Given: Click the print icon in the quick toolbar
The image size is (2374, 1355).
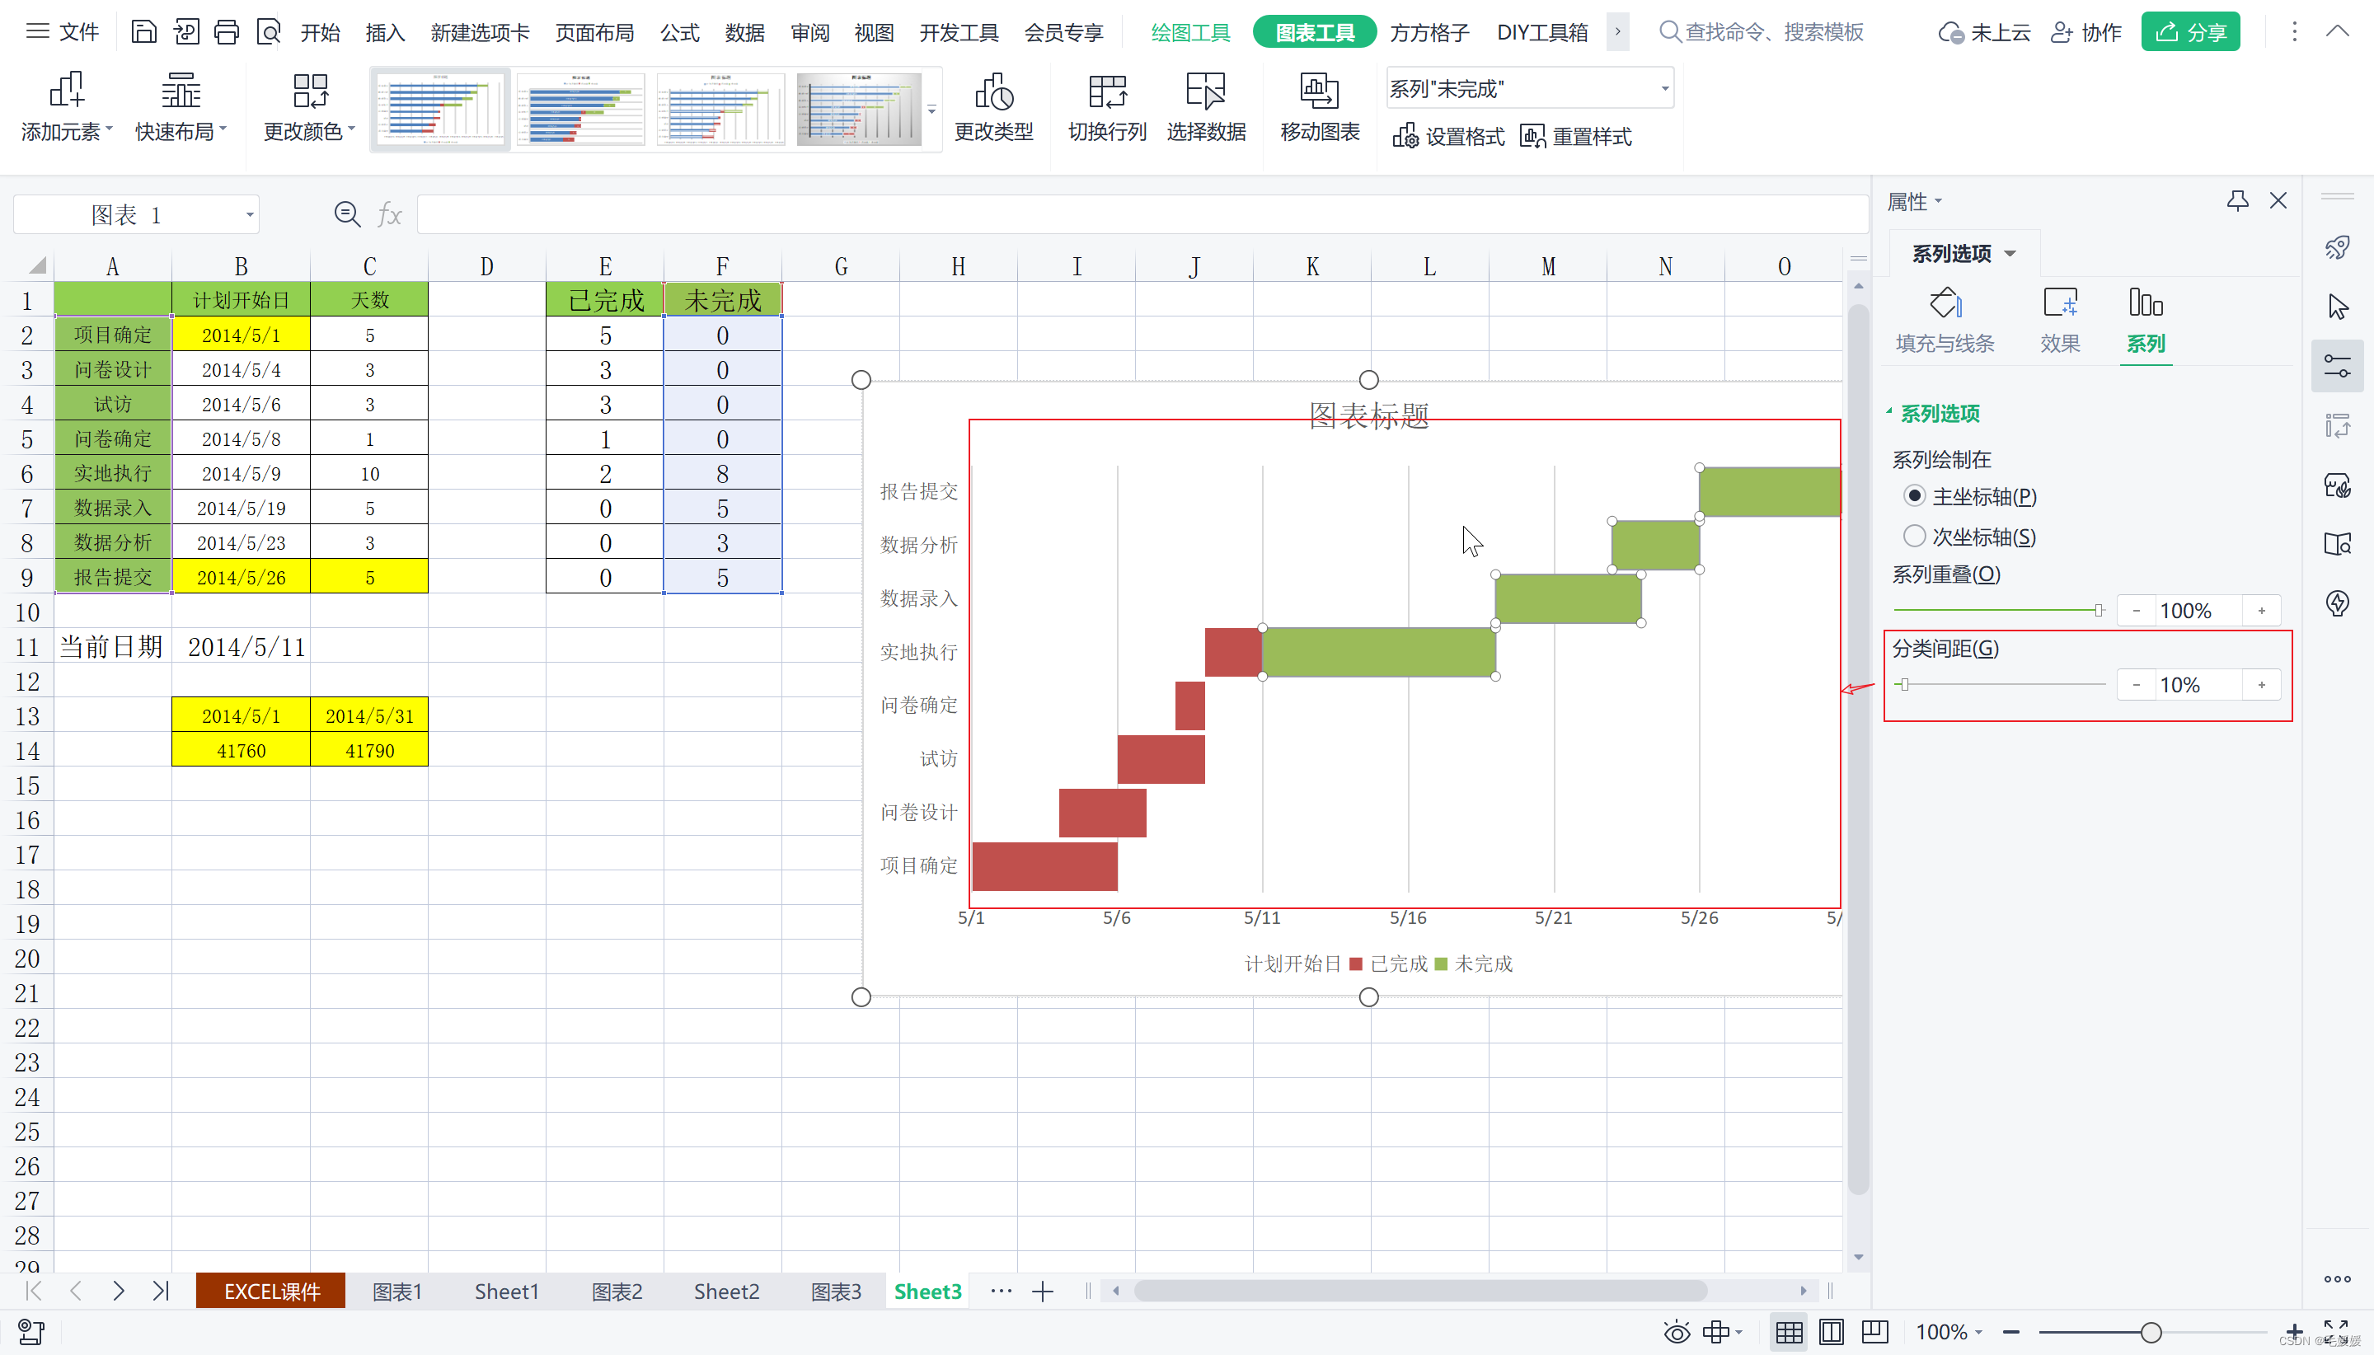Looking at the screenshot, I should 226,33.
